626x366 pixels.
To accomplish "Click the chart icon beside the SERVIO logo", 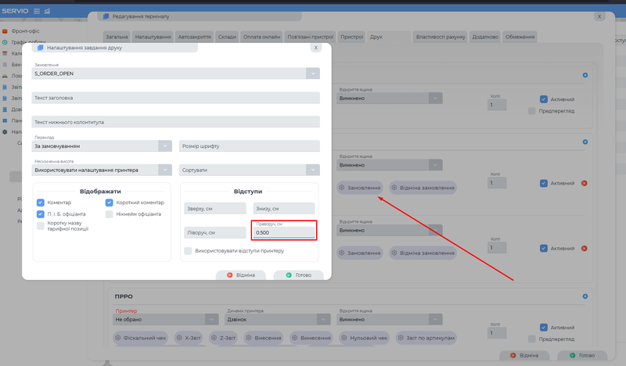I will coord(48,10).
